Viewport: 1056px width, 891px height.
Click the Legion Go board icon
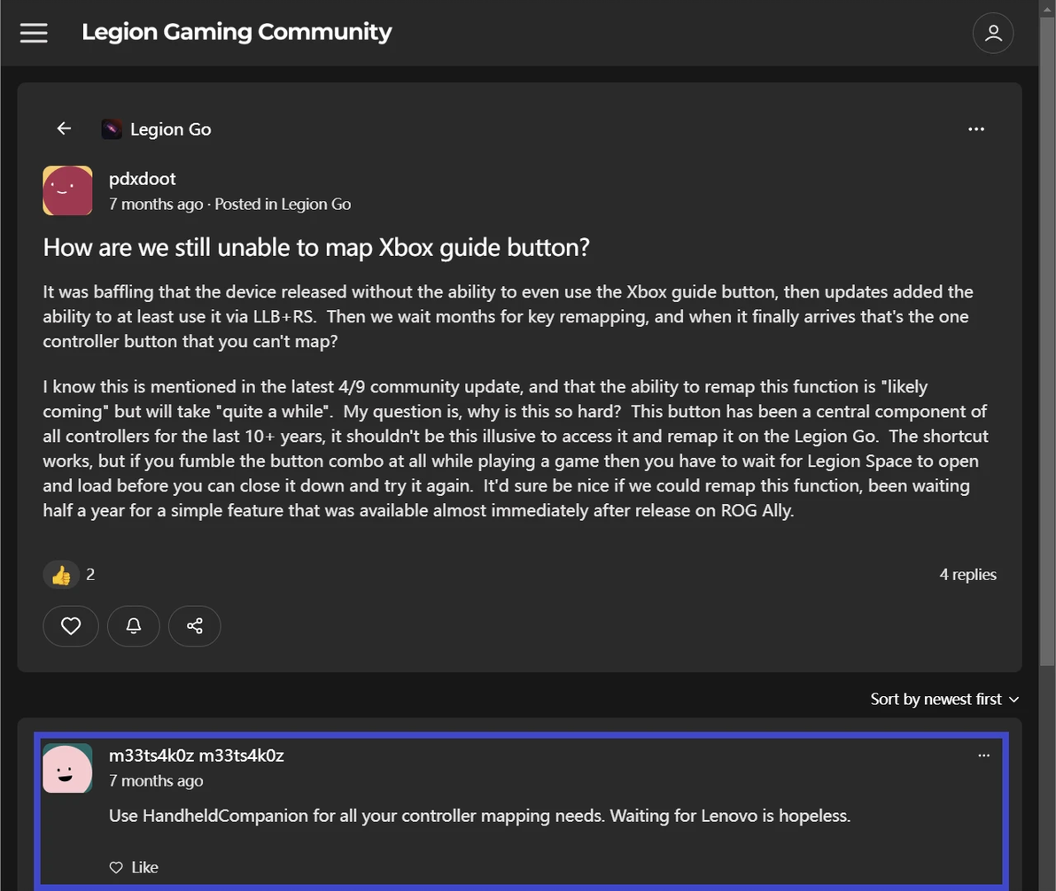(x=112, y=129)
